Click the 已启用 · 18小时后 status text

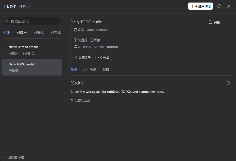coord(22,53)
